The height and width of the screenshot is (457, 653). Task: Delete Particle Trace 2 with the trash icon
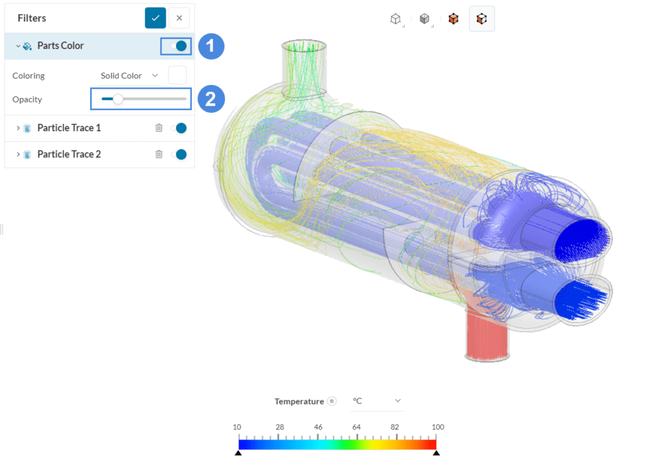[159, 154]
